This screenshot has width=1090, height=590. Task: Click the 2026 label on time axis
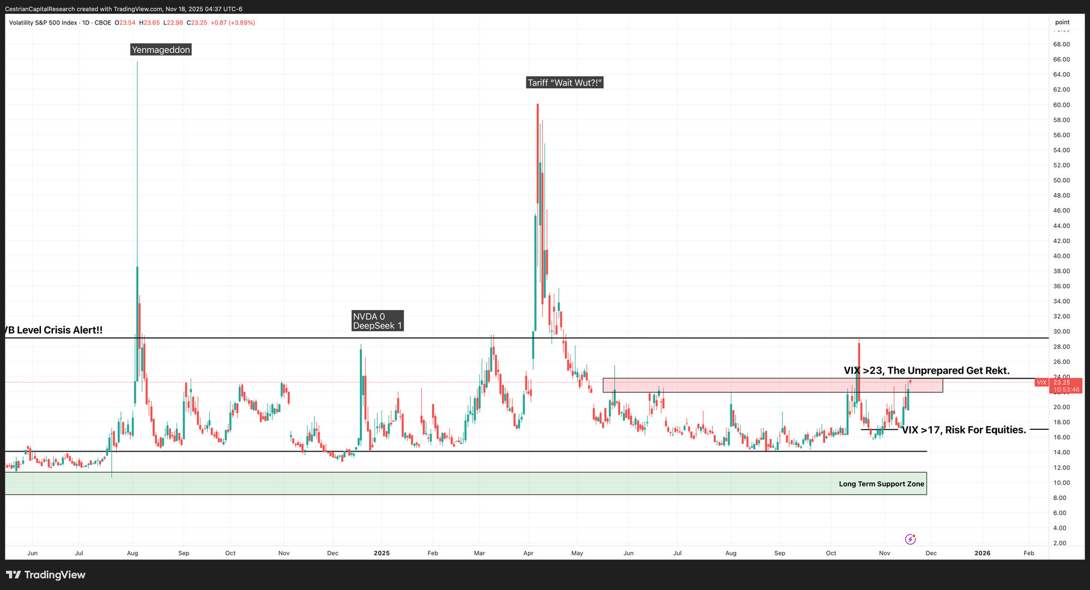coord(982,553)
